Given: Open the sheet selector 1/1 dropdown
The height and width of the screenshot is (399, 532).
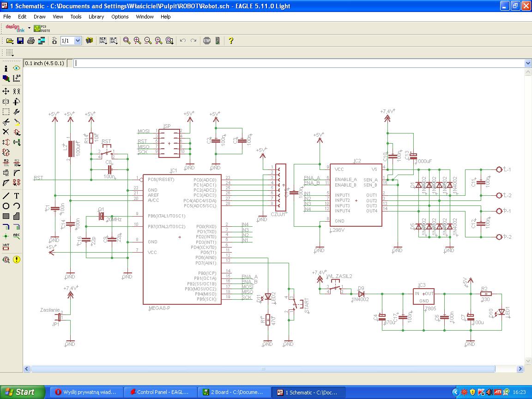Looking at the screenshot, I should pos(78,41).
